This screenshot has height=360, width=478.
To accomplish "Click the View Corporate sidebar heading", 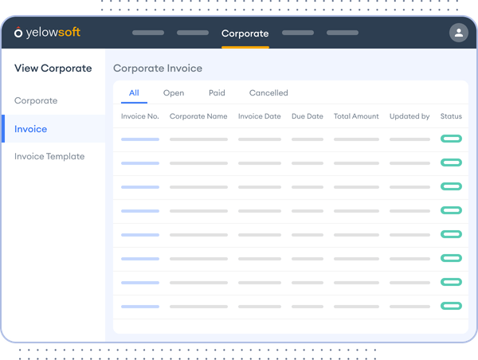I will click(x=53, y=68).
